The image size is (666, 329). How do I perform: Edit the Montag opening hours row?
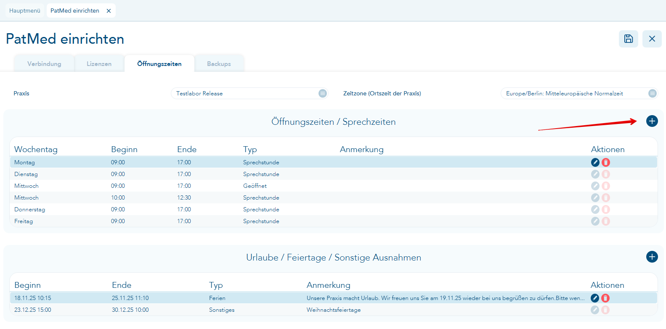pyautogui.click(x=595, y=162)
